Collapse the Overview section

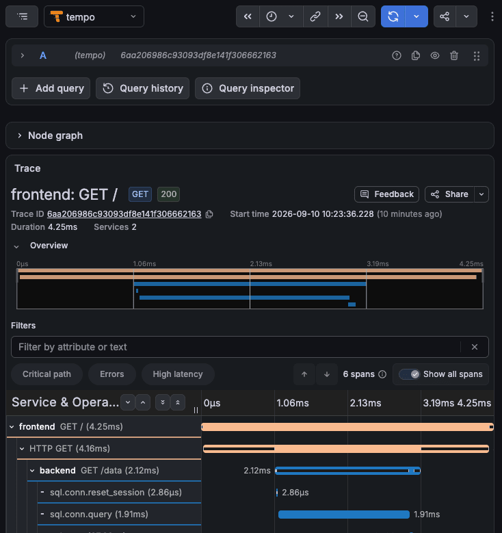[x=16, y=246]
